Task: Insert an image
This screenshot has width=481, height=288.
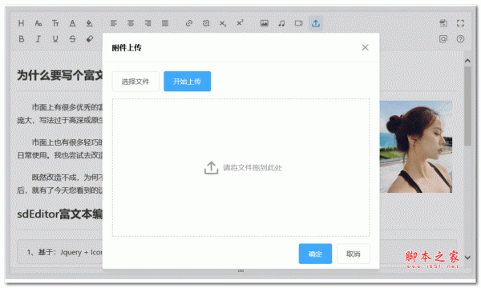Action: tap(265, 23)
